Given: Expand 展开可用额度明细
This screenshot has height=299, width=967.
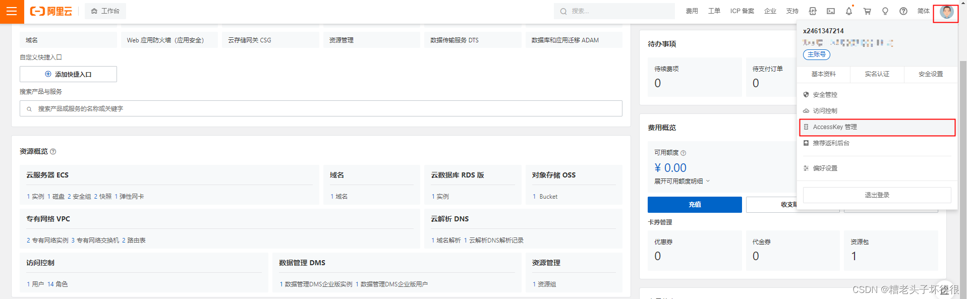Looking at the screenshot, I should [682, 182].
